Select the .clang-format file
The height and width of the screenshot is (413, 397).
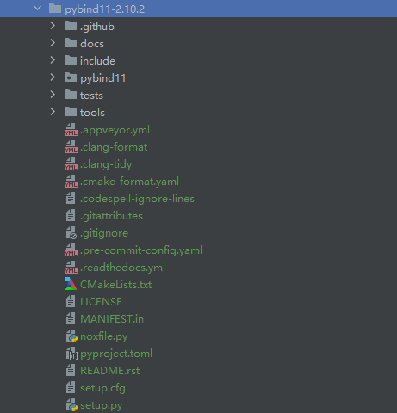(x=114, y=147)
